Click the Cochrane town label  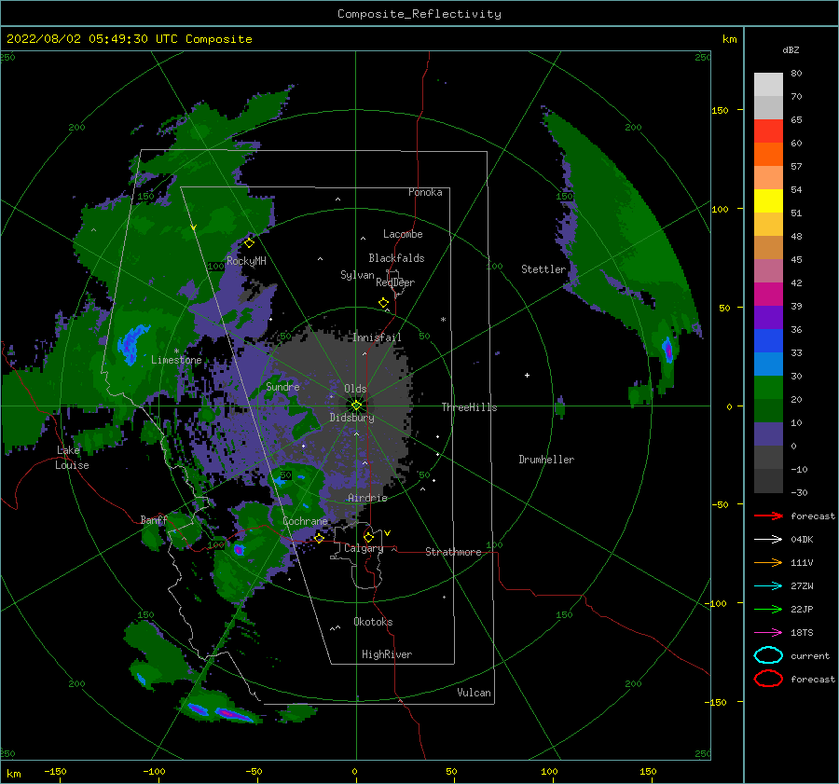[x=305, y=521]
